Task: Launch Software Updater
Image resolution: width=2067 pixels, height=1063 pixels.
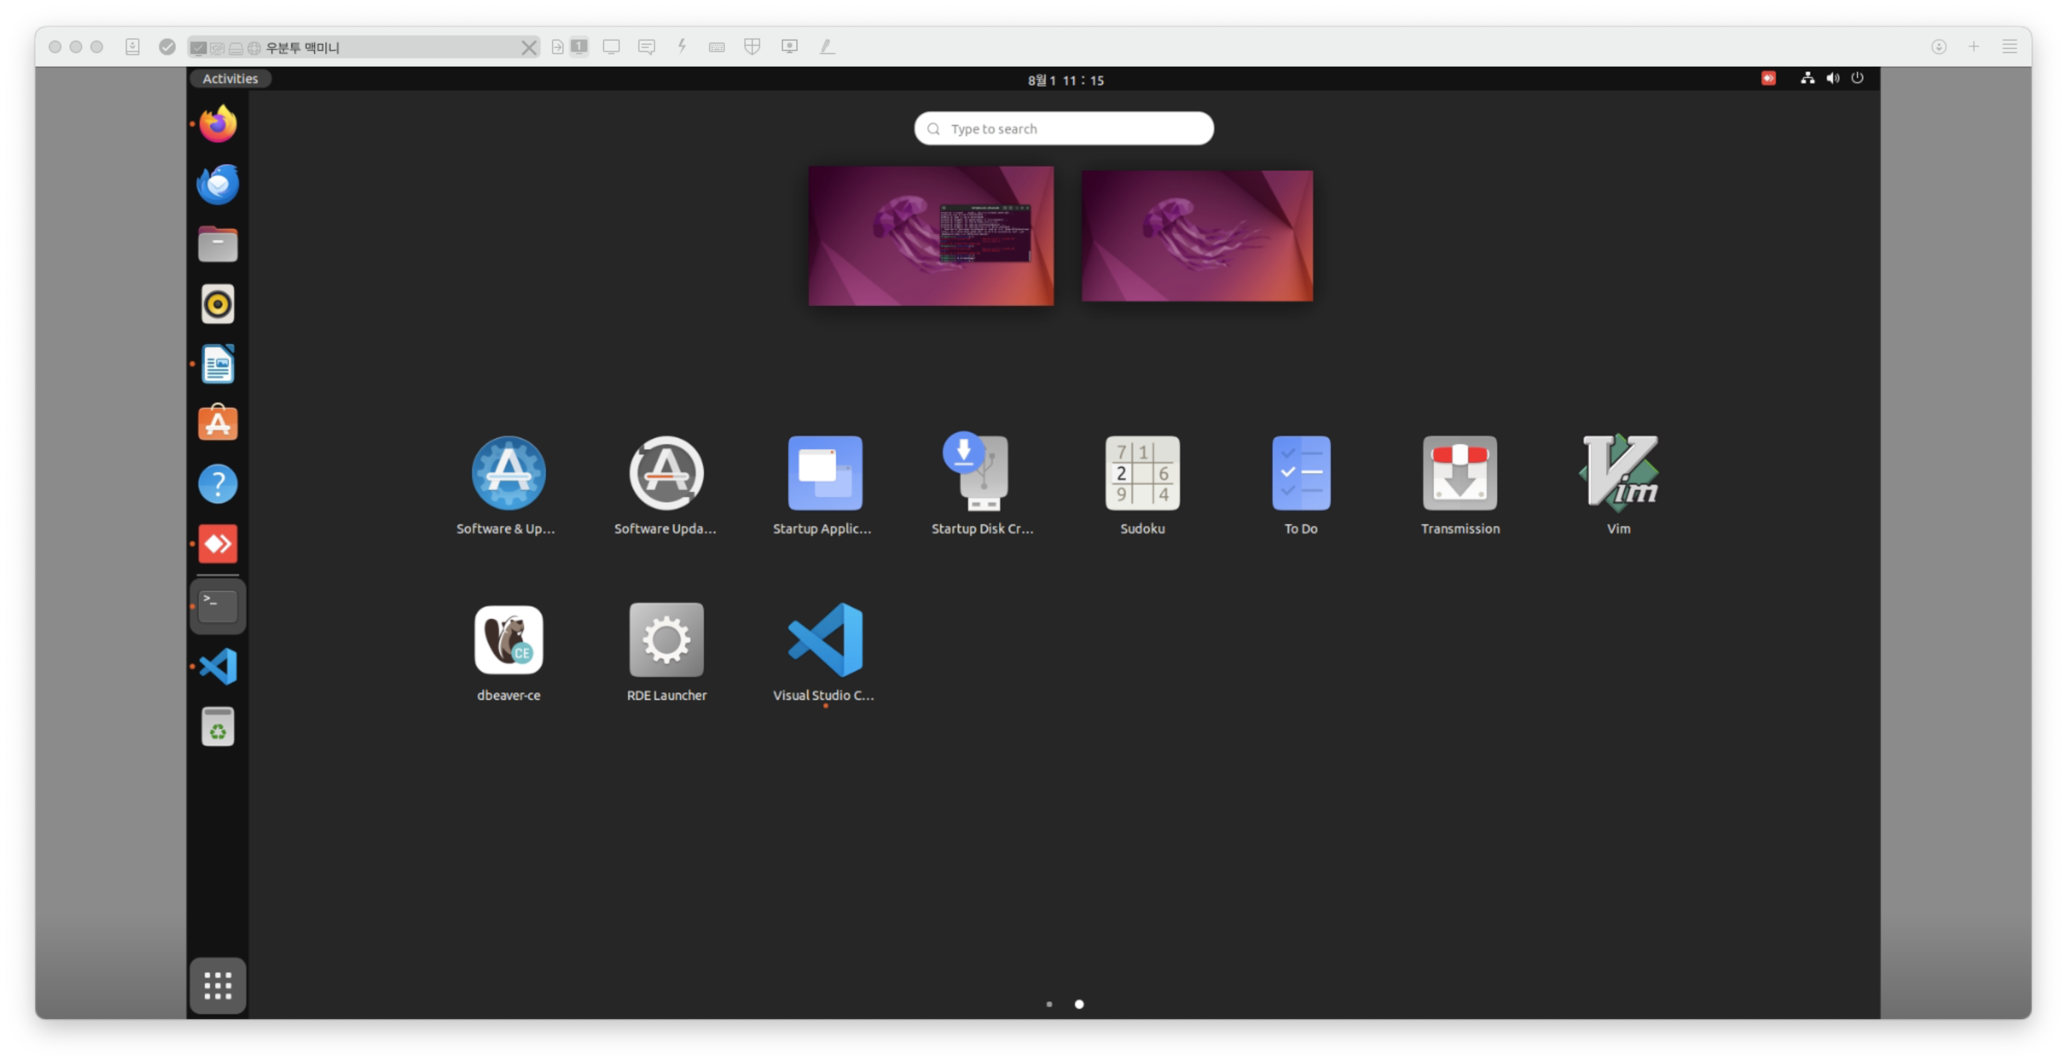Action: [x=666, y=474]
